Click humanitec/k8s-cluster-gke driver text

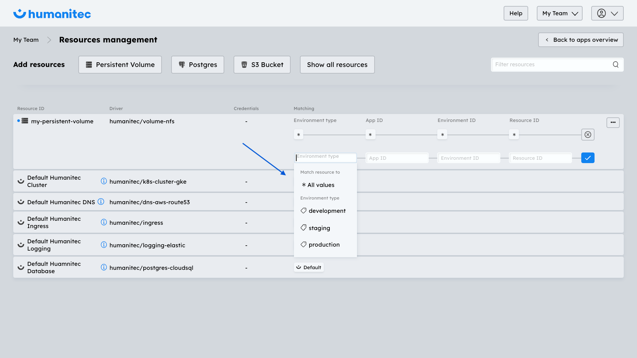coord(148,182)
